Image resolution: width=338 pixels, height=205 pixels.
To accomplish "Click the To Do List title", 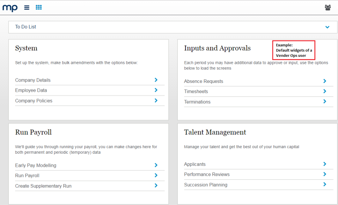I will pos(26,27).
